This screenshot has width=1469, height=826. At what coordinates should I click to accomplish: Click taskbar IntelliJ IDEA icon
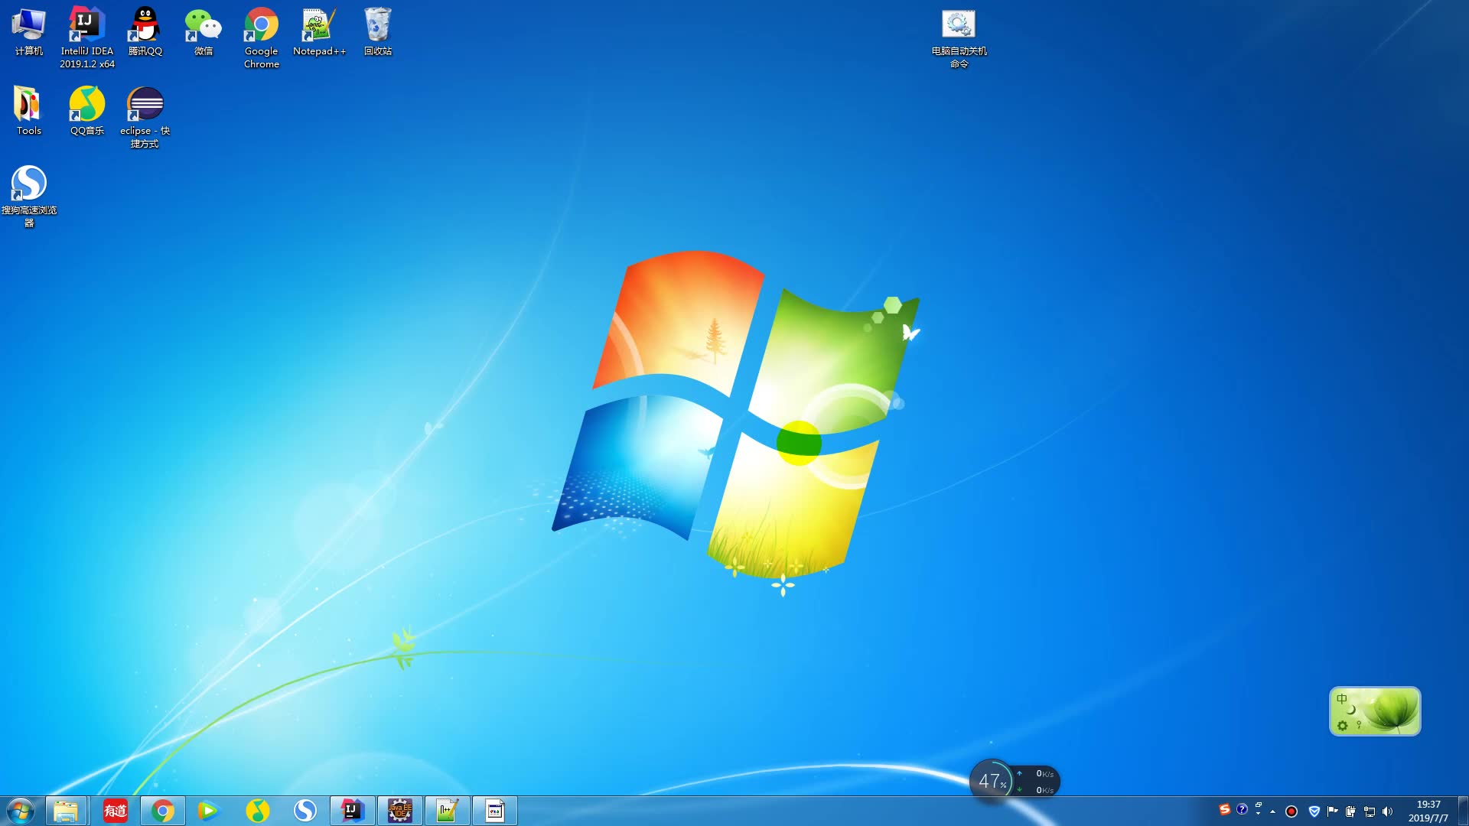coord(352,810)
